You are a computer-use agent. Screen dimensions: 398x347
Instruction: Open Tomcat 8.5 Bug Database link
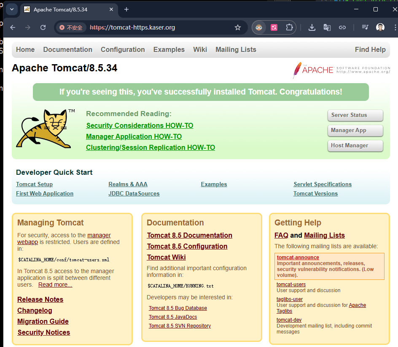177,308
